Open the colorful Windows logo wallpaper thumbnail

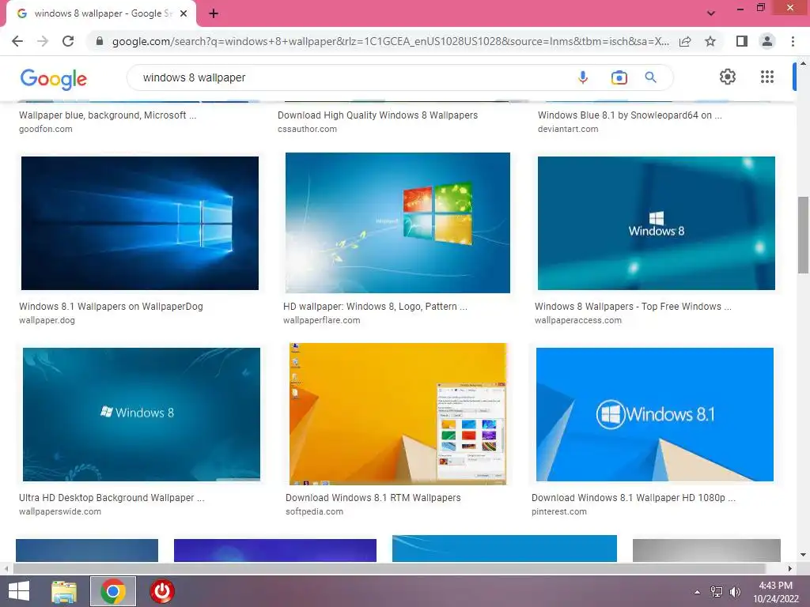tap(398, 222)
